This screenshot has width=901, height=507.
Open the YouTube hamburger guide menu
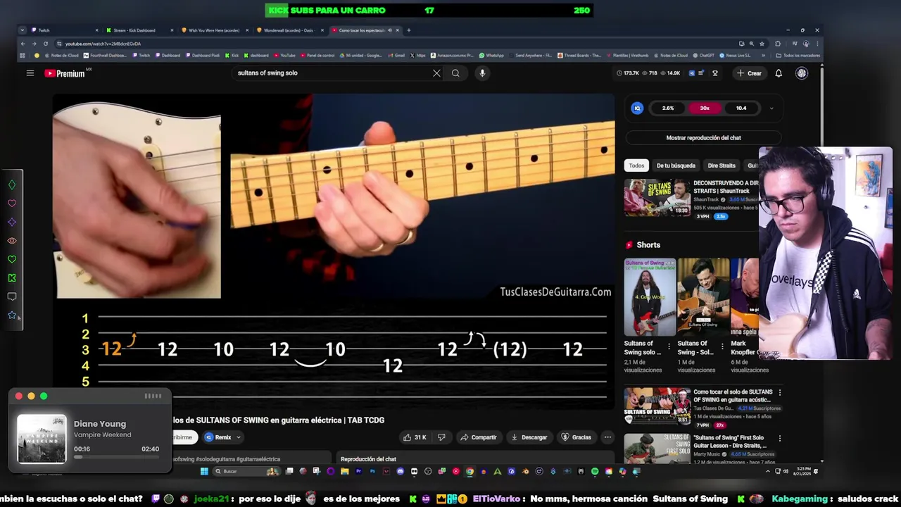pyautogui.click(x=30, y=73)
